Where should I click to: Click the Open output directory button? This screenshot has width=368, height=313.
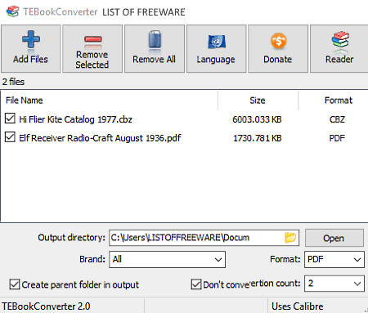point(334,238)
